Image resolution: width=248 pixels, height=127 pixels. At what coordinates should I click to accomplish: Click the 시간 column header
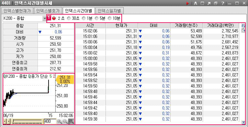click(x=90, y=26)
